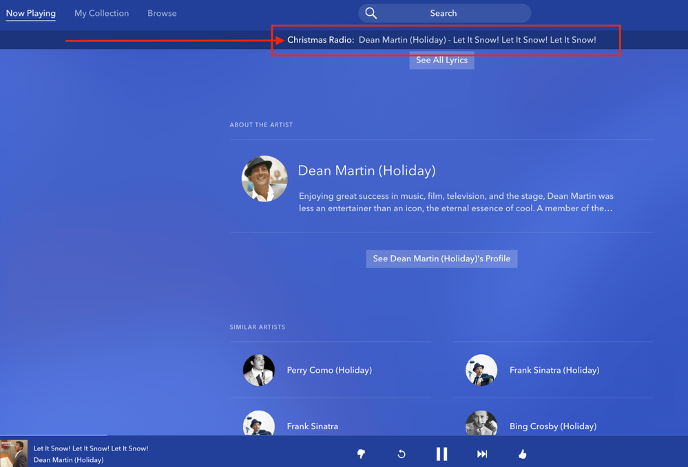Click the Dean Martin (Holiday) artist heading
The height and width of the screenshot is (467, 688).
(x=366, y=171)
